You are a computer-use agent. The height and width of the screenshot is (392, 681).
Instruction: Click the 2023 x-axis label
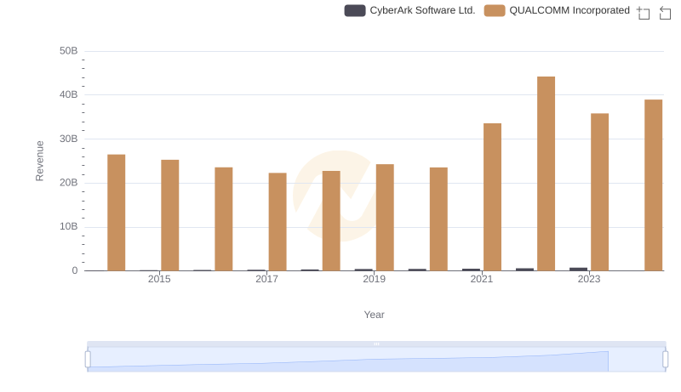(x=589, y=279)
